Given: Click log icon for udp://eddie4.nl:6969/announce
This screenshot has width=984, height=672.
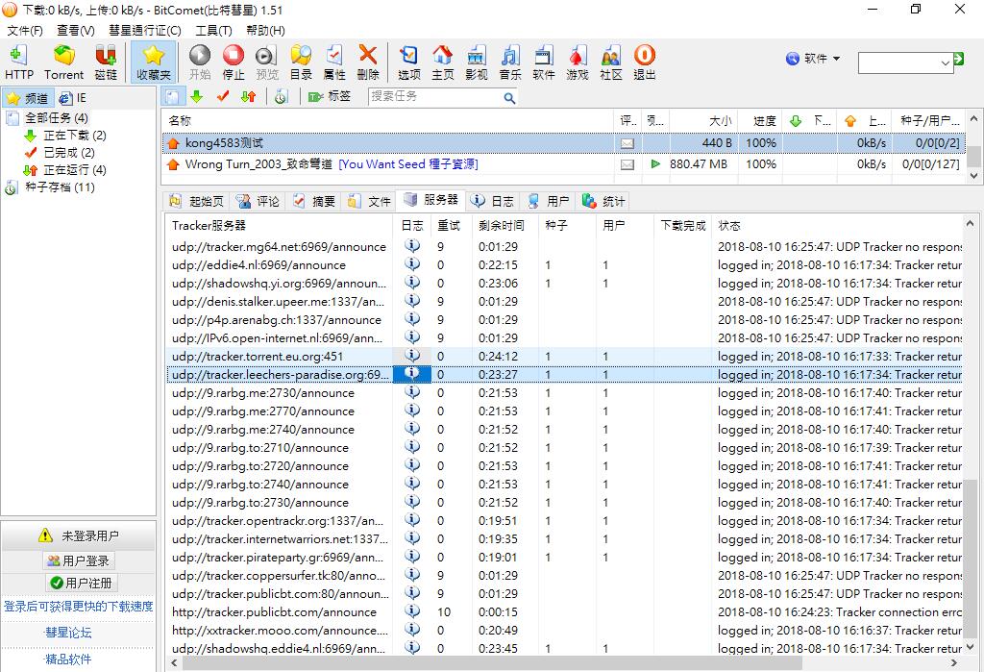Looking at the screenshot, I should 412,263.
